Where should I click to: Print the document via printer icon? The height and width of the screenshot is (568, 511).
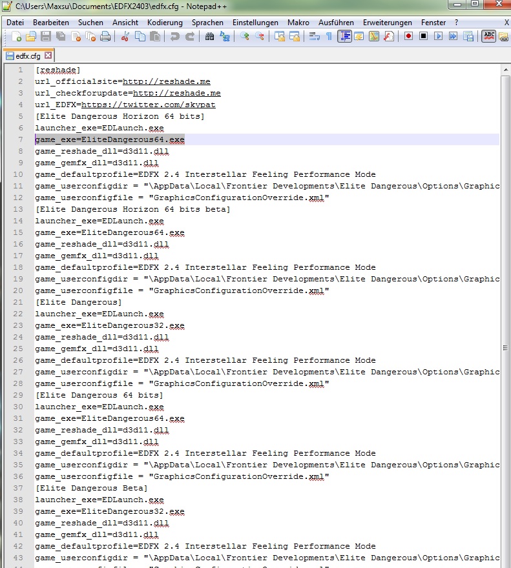pyautogui.click(x=105, y=36)
